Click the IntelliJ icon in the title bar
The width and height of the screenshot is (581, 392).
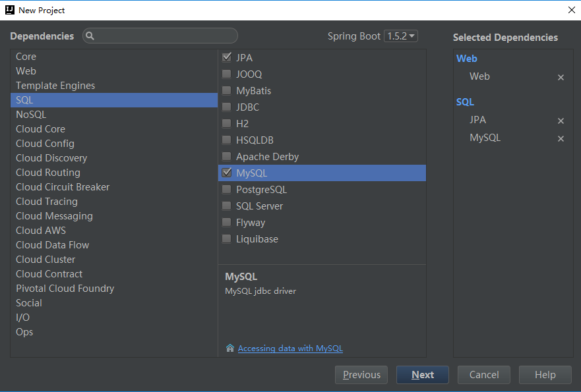coord(9,10)
